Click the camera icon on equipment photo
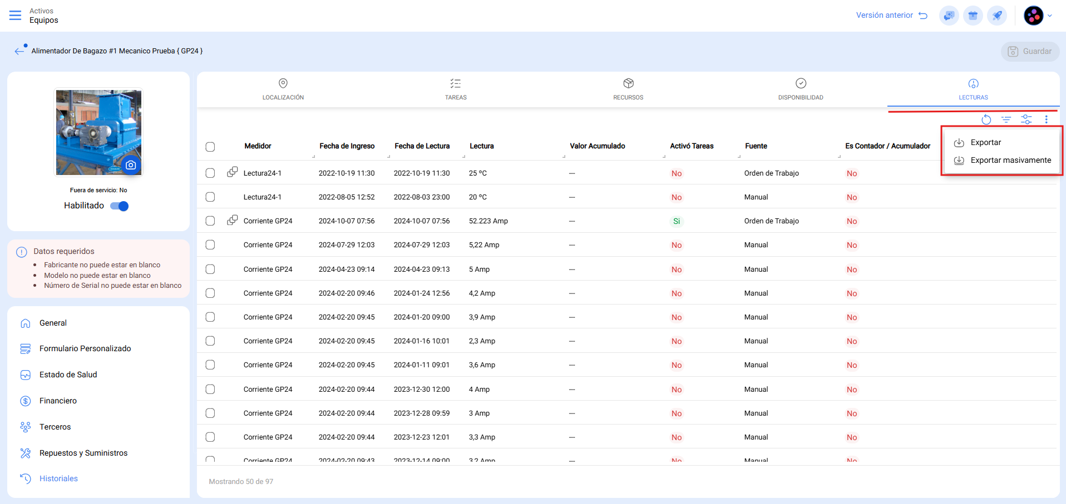This screenshot has height=504, width=1066. [131, 165]
